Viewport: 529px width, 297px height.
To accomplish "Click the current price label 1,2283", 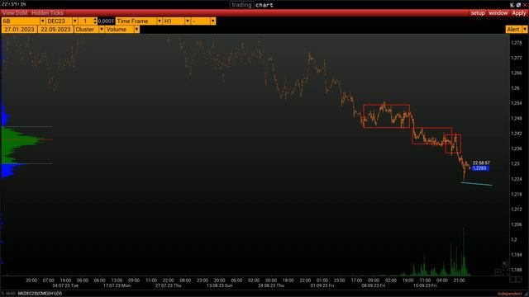I will point(480,168).
